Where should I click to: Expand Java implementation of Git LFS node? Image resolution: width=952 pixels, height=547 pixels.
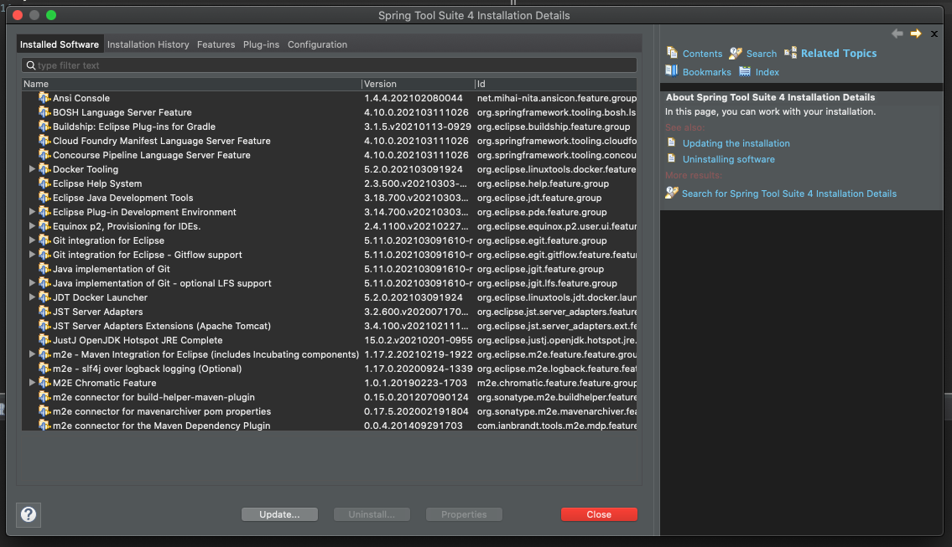(32, 283)
